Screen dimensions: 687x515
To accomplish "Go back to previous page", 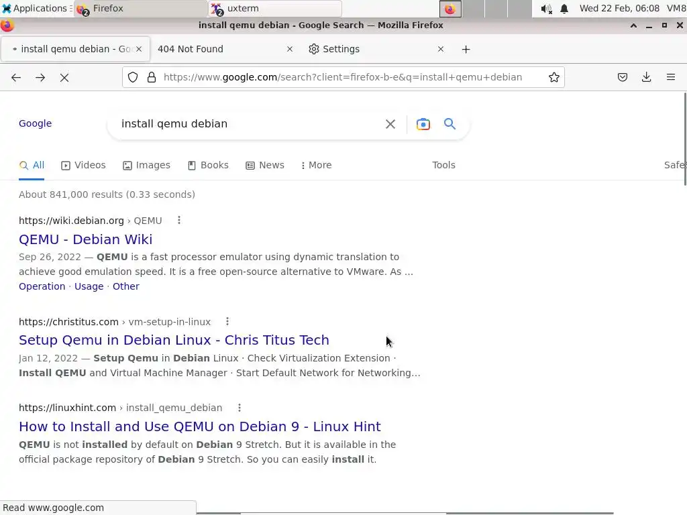I will 16,78.
